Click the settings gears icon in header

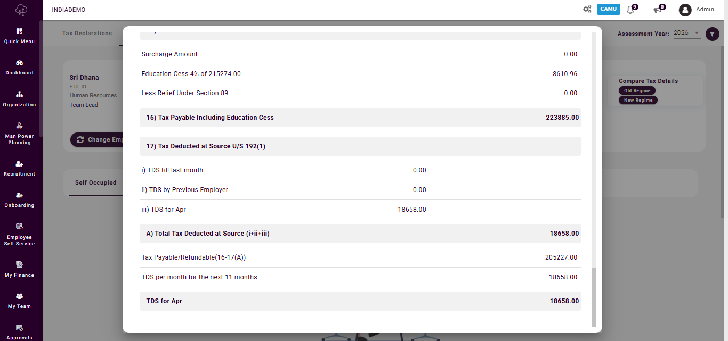(587, 9)
